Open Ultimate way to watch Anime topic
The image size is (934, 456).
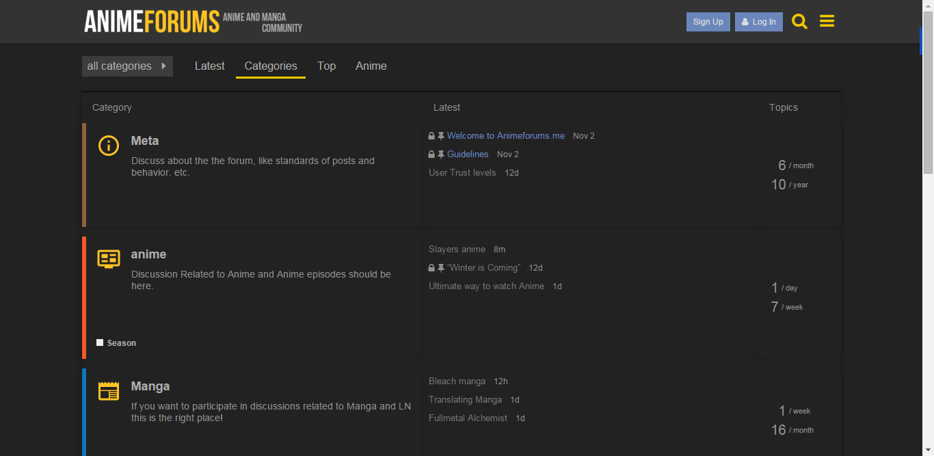pos(486,286)
